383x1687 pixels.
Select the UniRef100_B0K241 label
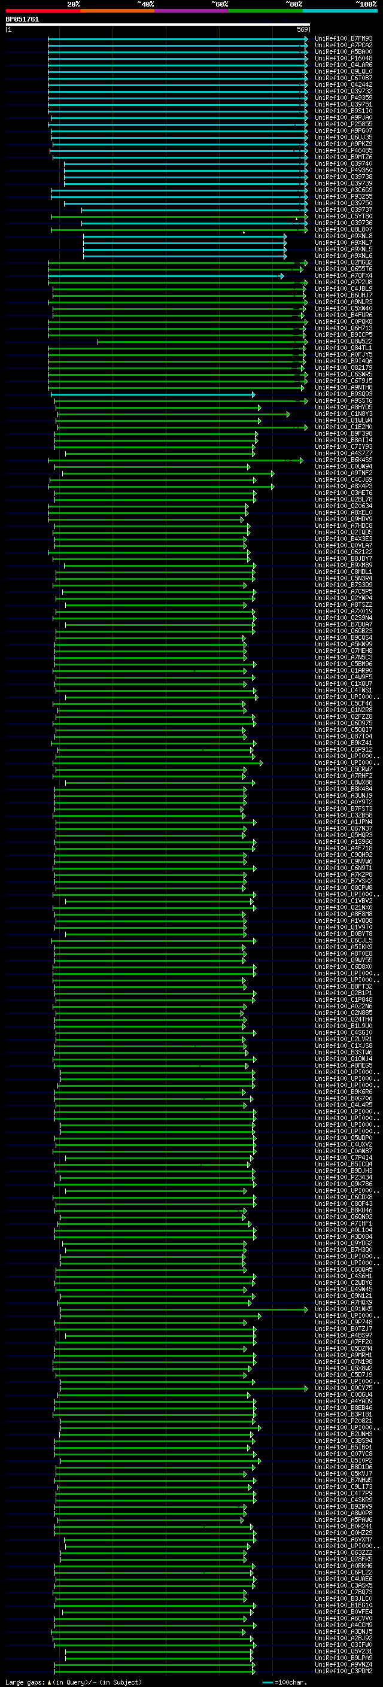(344, 1526)
